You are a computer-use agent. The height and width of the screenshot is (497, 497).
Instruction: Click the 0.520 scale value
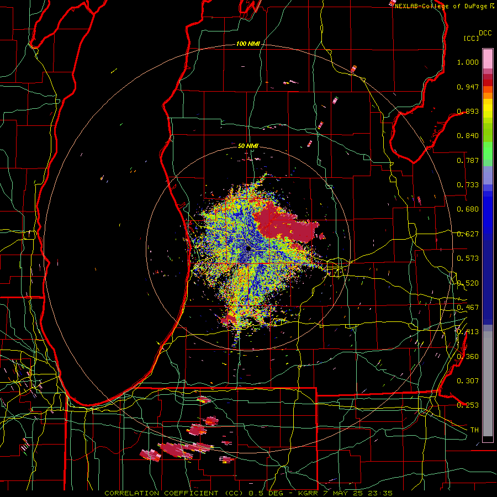(x=468, y=283)
